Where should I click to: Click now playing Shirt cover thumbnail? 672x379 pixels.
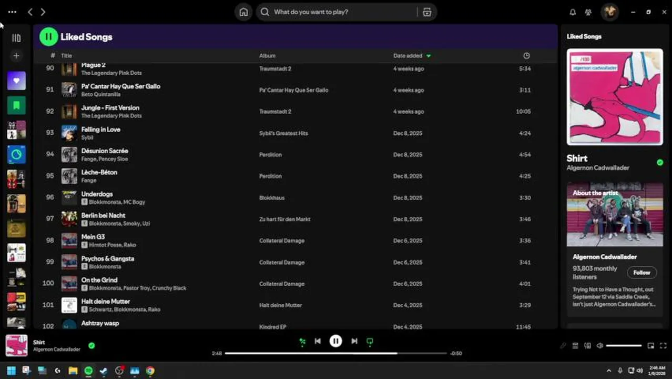click(16, 346)
